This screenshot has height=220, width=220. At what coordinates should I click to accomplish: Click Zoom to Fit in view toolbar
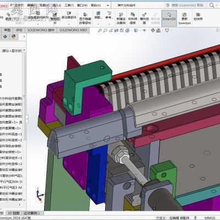click(100, 30)
